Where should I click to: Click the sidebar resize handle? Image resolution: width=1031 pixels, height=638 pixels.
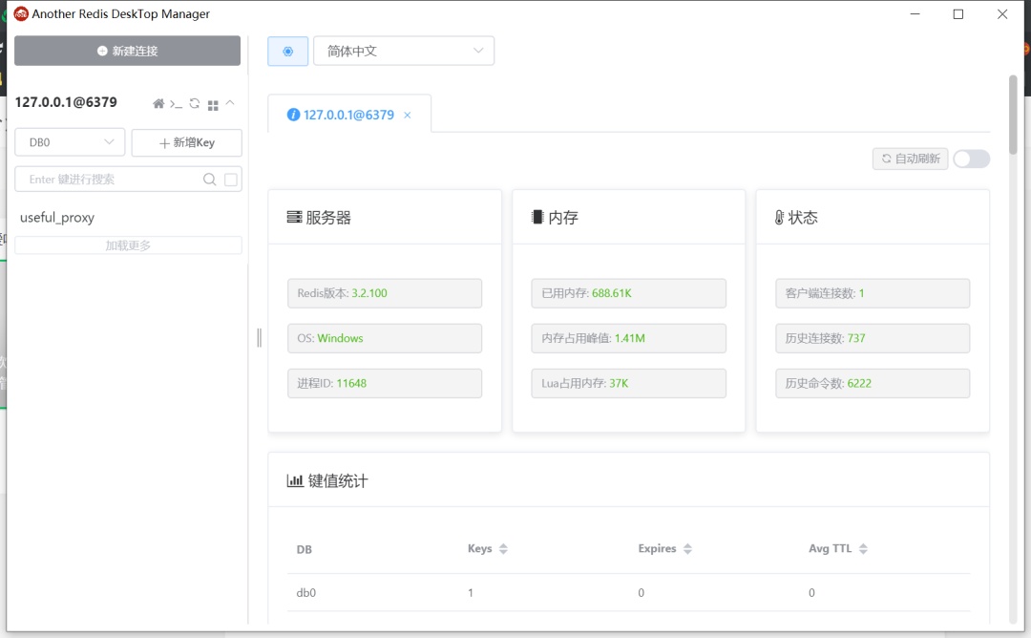point(259,337)
